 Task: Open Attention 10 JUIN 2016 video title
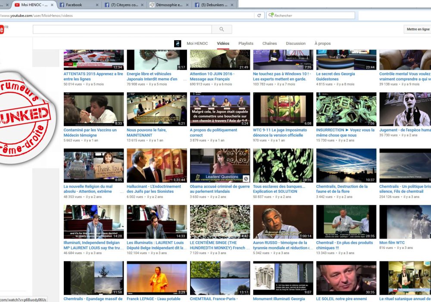[212, 76]
